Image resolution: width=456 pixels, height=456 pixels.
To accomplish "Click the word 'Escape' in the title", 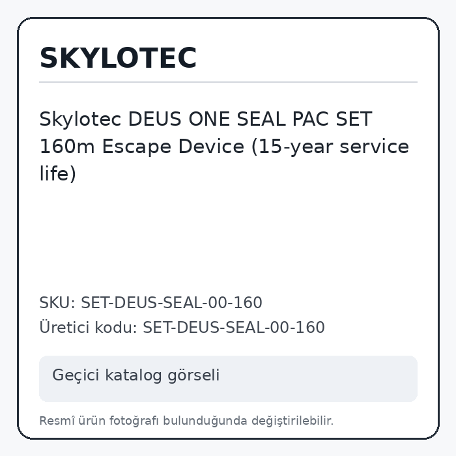I will [137, 147].
